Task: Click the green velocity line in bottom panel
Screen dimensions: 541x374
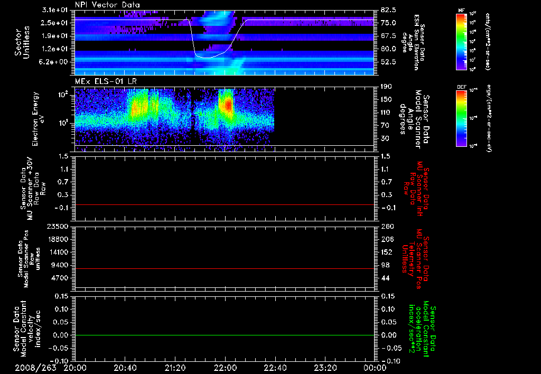Action: click(224, 335)
